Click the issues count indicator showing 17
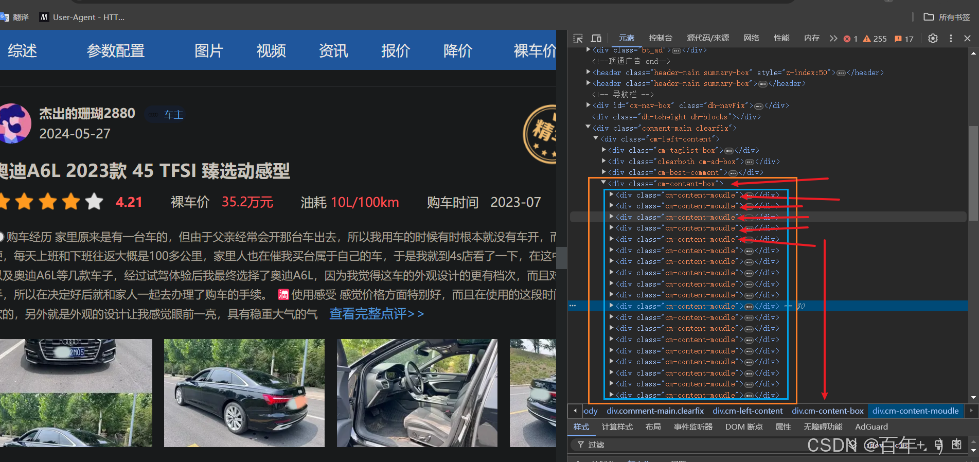The height and width of the screenshot is (462, 979). (x=904, y=39)
